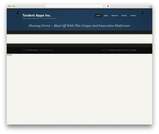
Task: Follow footer Tardent Apps Inc. link
Action: tap(33, 50)
